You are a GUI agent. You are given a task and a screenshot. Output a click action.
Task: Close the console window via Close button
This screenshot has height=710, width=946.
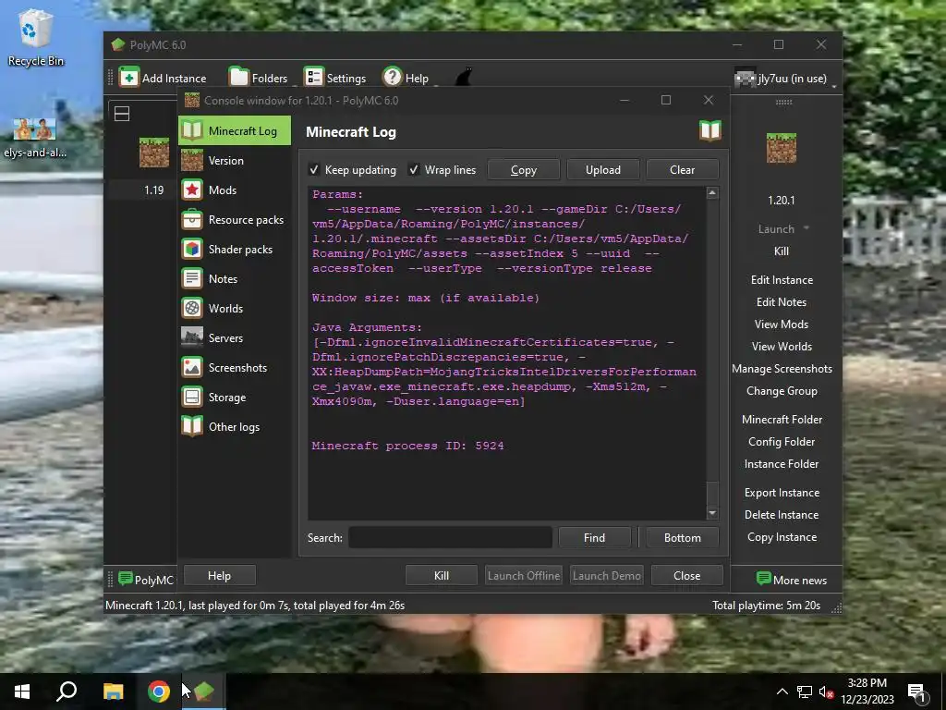point(687,576)
